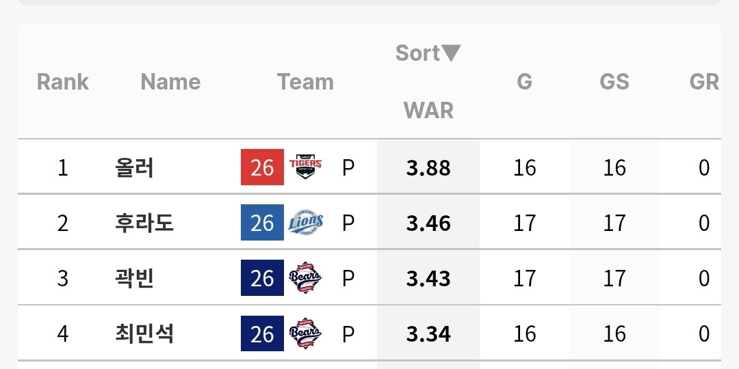Click the blue 26 season badge for 후라도
The image size is (739, 369).
[x=262, y=222]
